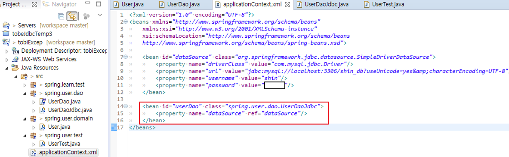Click the Deployment Descriptor icon
This screenshot has width=509, height=157.
coord(15,51)
